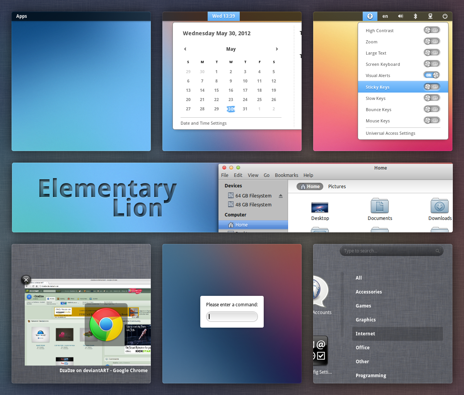This screenshot has width=464, height=395.
Task: Select day 30 highlighted in calendar
Action: click(231, 109)
